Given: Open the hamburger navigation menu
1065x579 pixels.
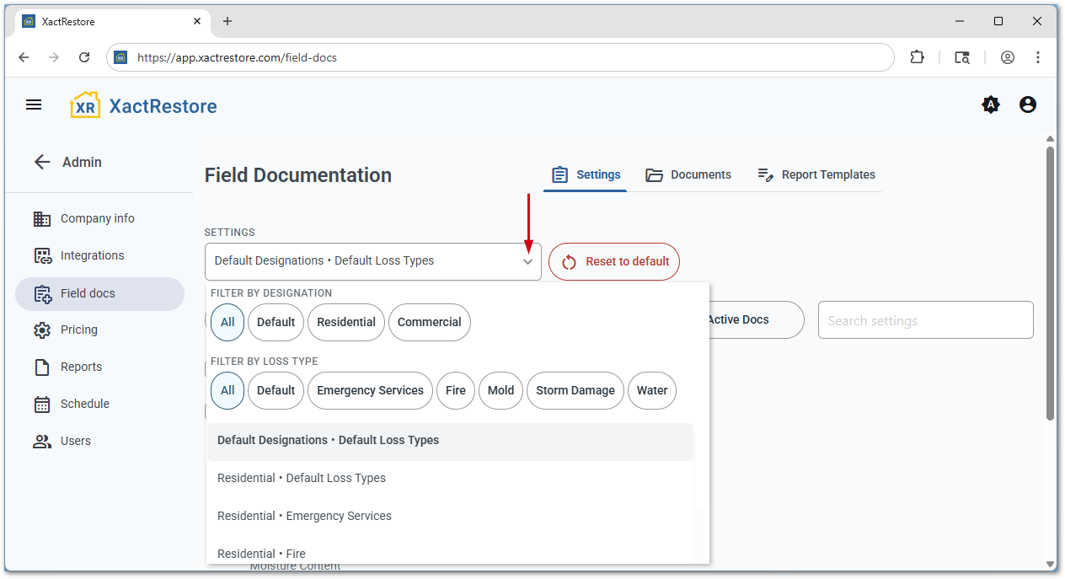Looking at the screenshot, I should pyautogui.click(x=34, y=105).
